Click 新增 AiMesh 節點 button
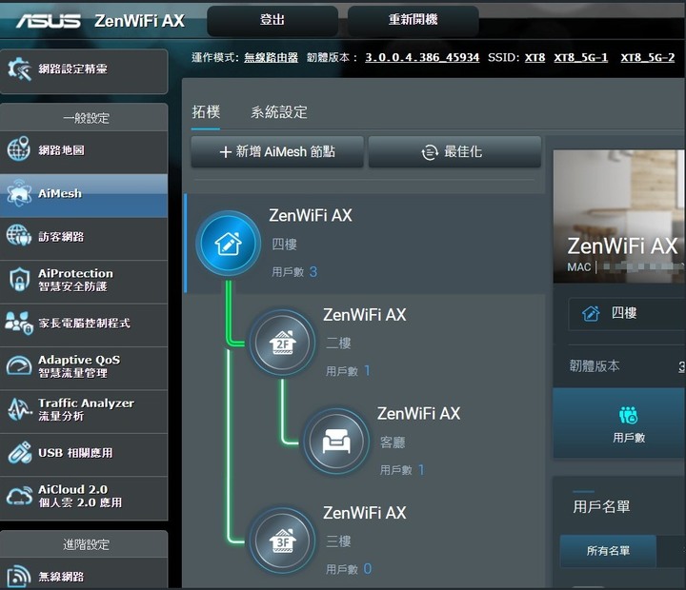The image size is (686, 590). [x=277, y=151]
